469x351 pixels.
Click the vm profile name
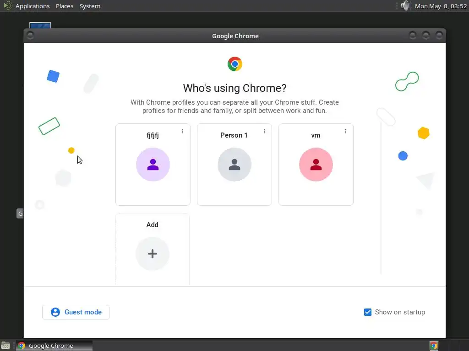[x=316, y=135]
